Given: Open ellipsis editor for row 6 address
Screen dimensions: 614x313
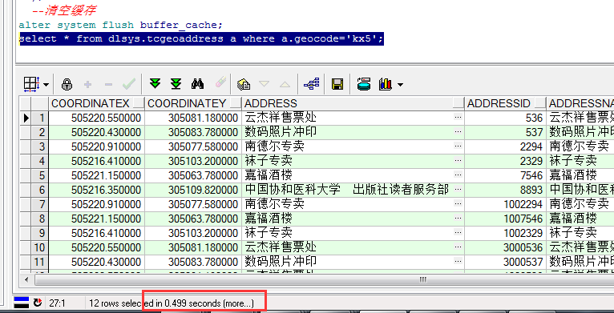Looking at the screenshot, I should (458, 190).
